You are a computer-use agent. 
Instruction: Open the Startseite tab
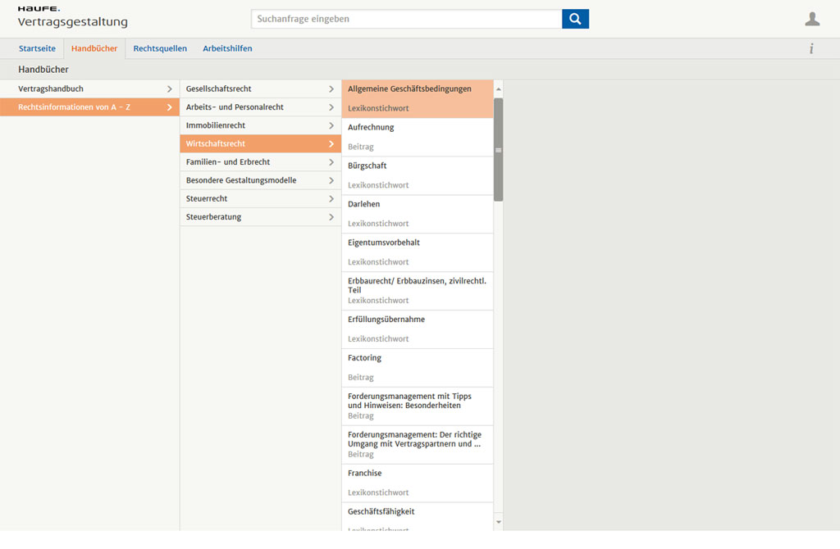click(37, 48)
